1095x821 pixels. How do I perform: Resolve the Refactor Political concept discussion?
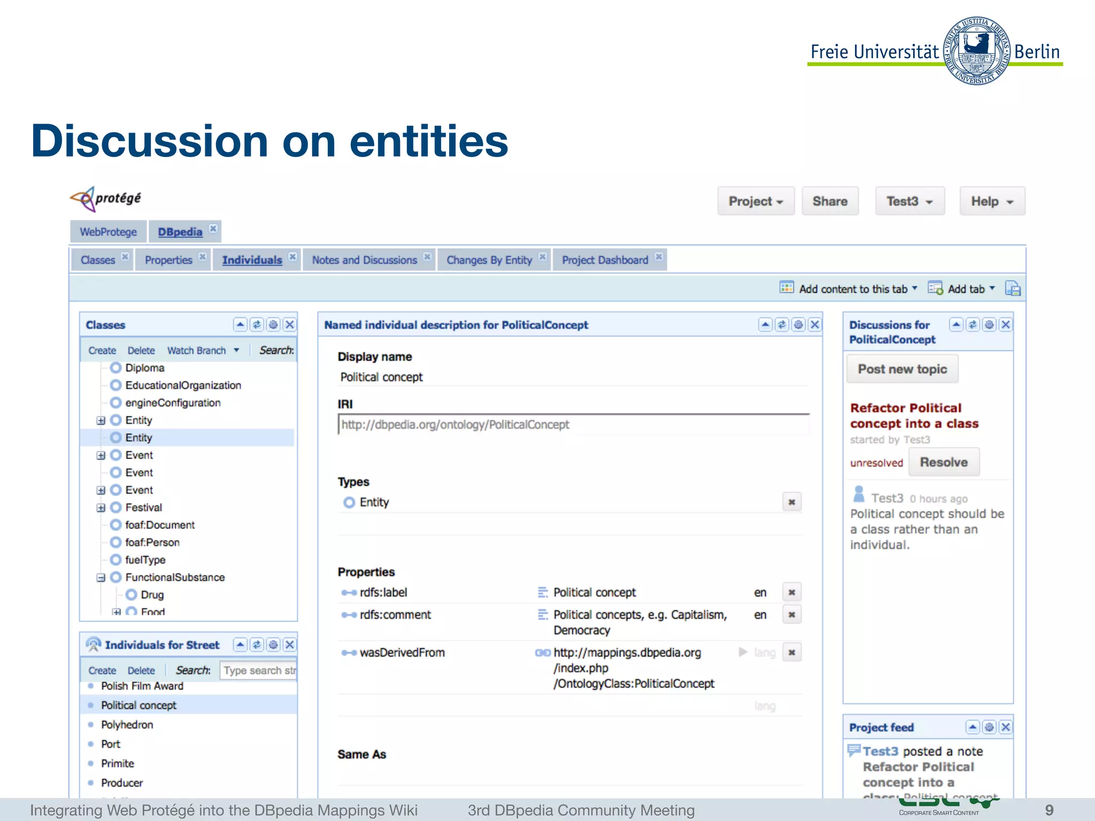tap(944, 462)
